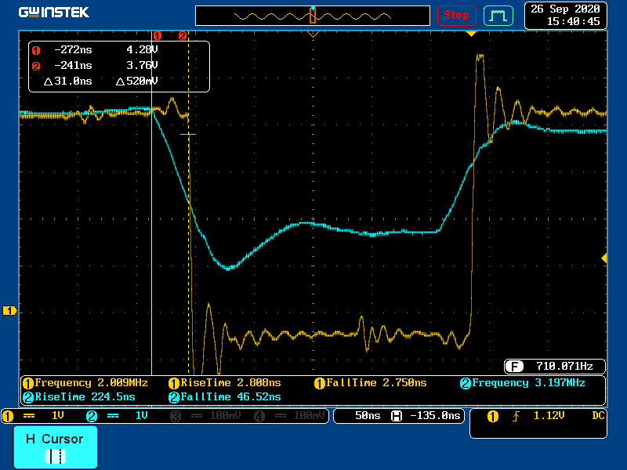Select the H Cursor softkey
The height and width of the screenshot is (470, 627).
pos(55,447)
